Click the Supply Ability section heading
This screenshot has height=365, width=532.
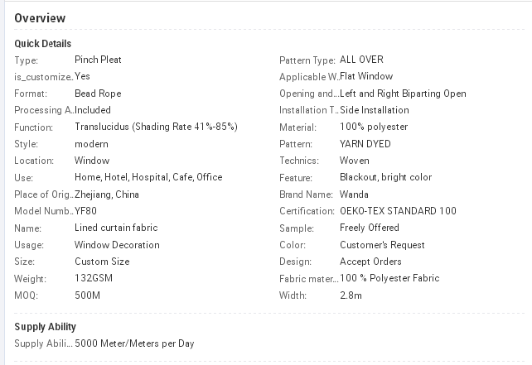[x=45, y=327]
